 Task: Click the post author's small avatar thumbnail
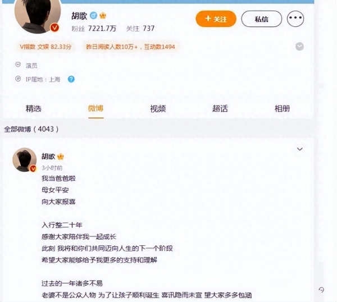point(24,159)
